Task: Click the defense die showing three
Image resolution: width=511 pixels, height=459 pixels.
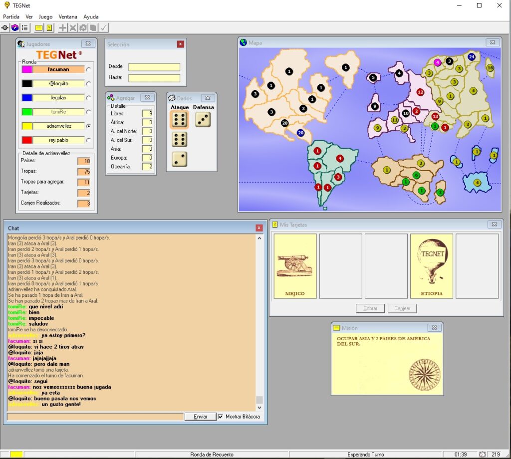Action: tap(203, 120)
